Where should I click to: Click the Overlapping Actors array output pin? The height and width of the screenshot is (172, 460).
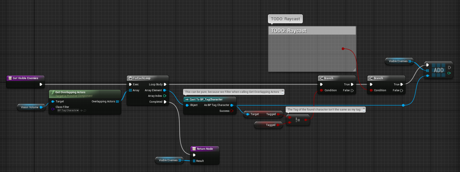117,102
